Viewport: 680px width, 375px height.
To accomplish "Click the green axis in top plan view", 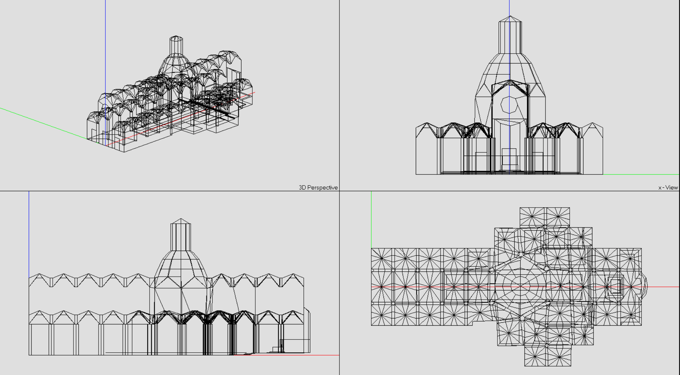I will (x=372, y=218).
